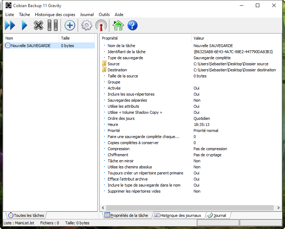The height and width of the screenshot is (229, 285).
Task: Click the Dossier destination path value
Action: pyautogui.click(x=235, y=70)
